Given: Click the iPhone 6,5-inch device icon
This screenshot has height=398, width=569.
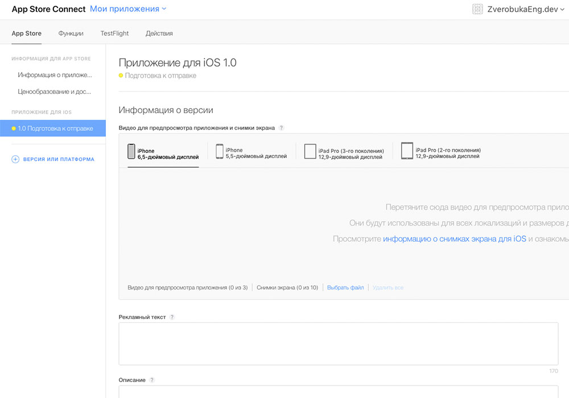Looking at the screenshot, I should coord(131,151).
